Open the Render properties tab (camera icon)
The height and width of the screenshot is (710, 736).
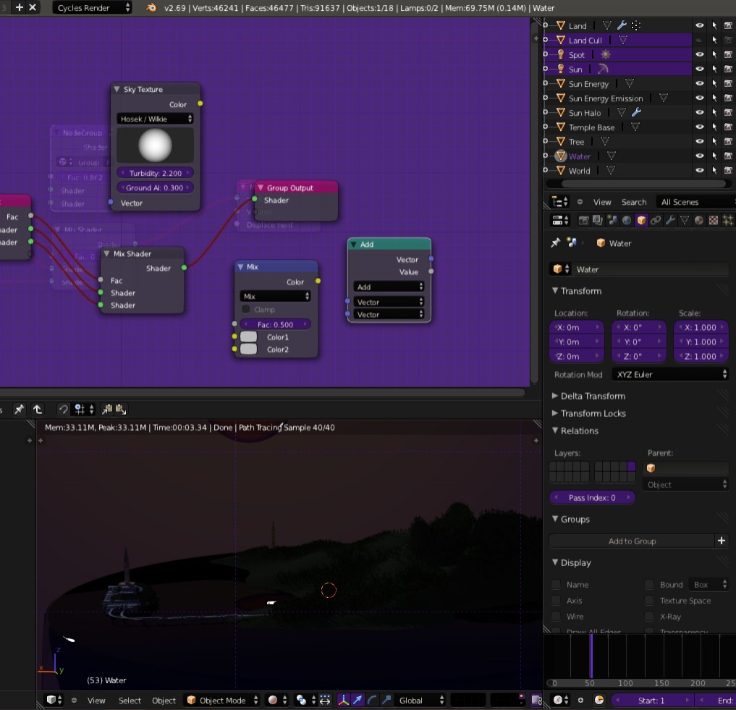click(585, 220)
